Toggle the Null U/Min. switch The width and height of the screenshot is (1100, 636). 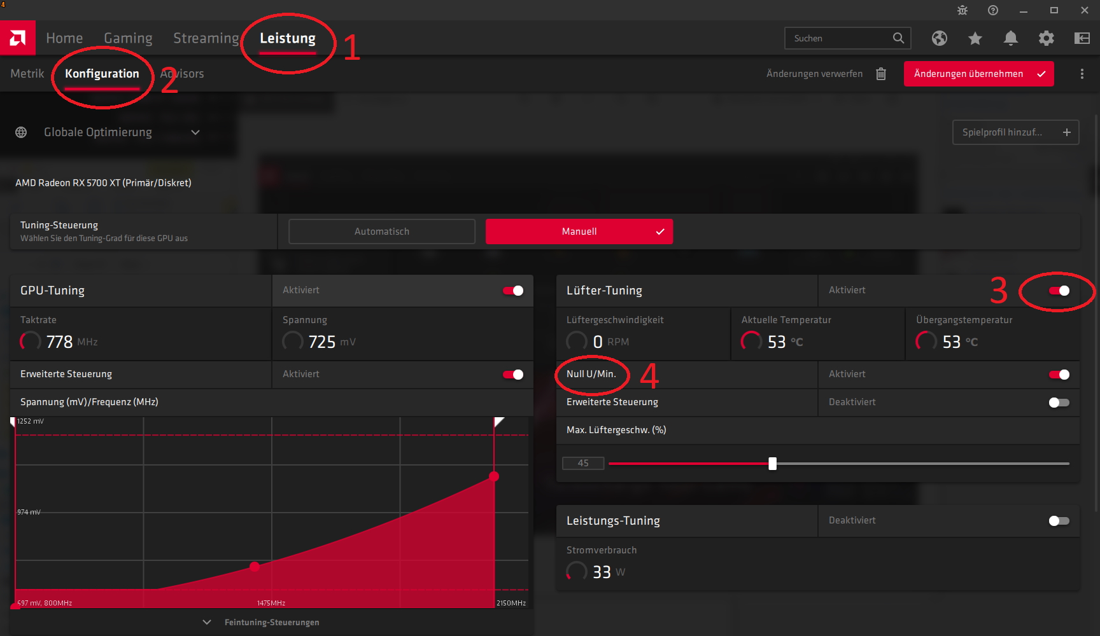tap(1059, 375)
